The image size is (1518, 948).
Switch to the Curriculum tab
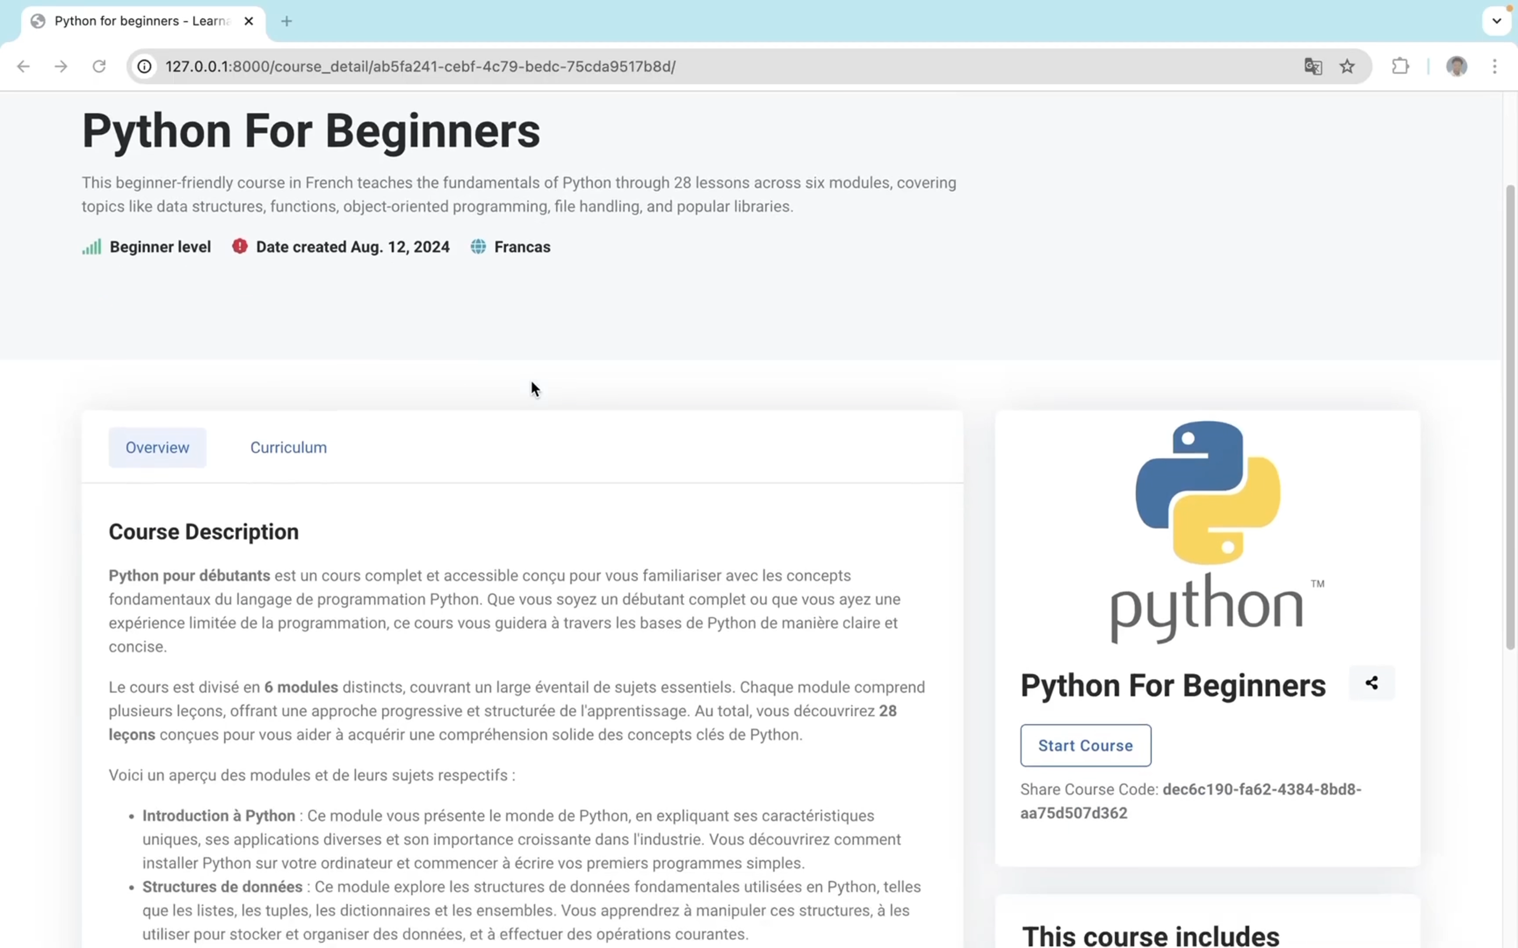(288, 448)
